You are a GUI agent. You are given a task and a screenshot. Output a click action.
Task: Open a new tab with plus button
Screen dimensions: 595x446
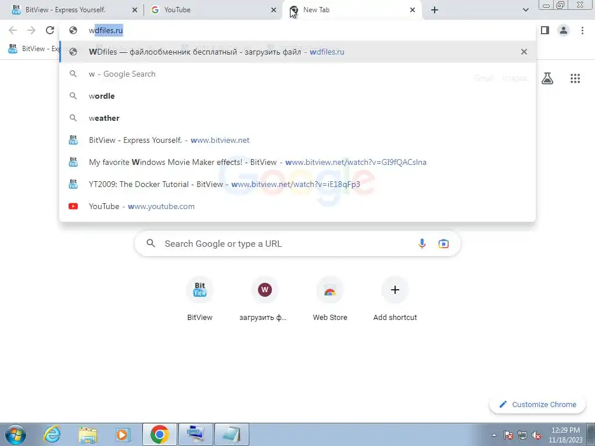pos(435,10)
